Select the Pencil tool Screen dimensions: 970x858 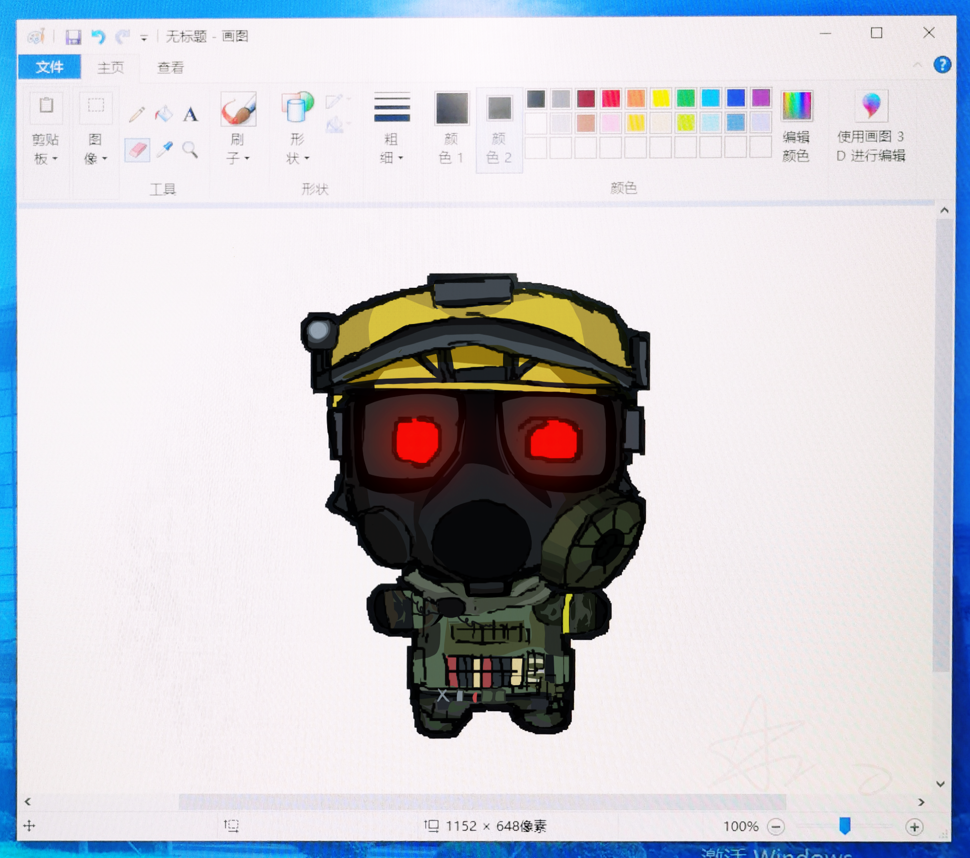137,114
